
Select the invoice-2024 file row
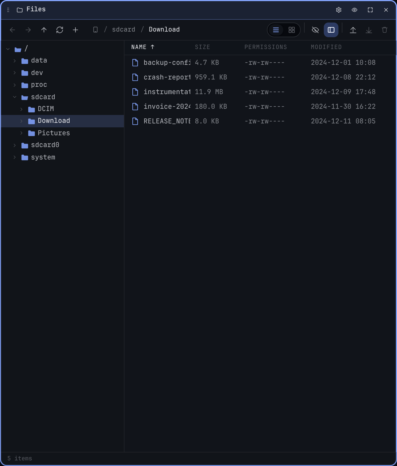[260, 106]
